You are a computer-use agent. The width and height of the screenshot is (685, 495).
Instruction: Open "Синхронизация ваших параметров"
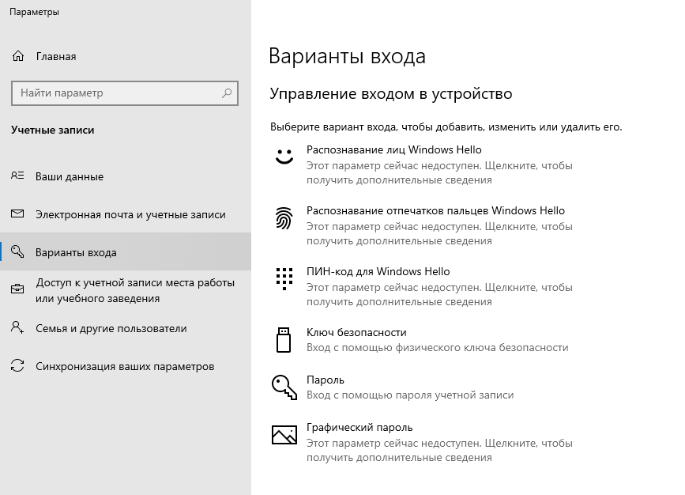click(x=126, y=366)
